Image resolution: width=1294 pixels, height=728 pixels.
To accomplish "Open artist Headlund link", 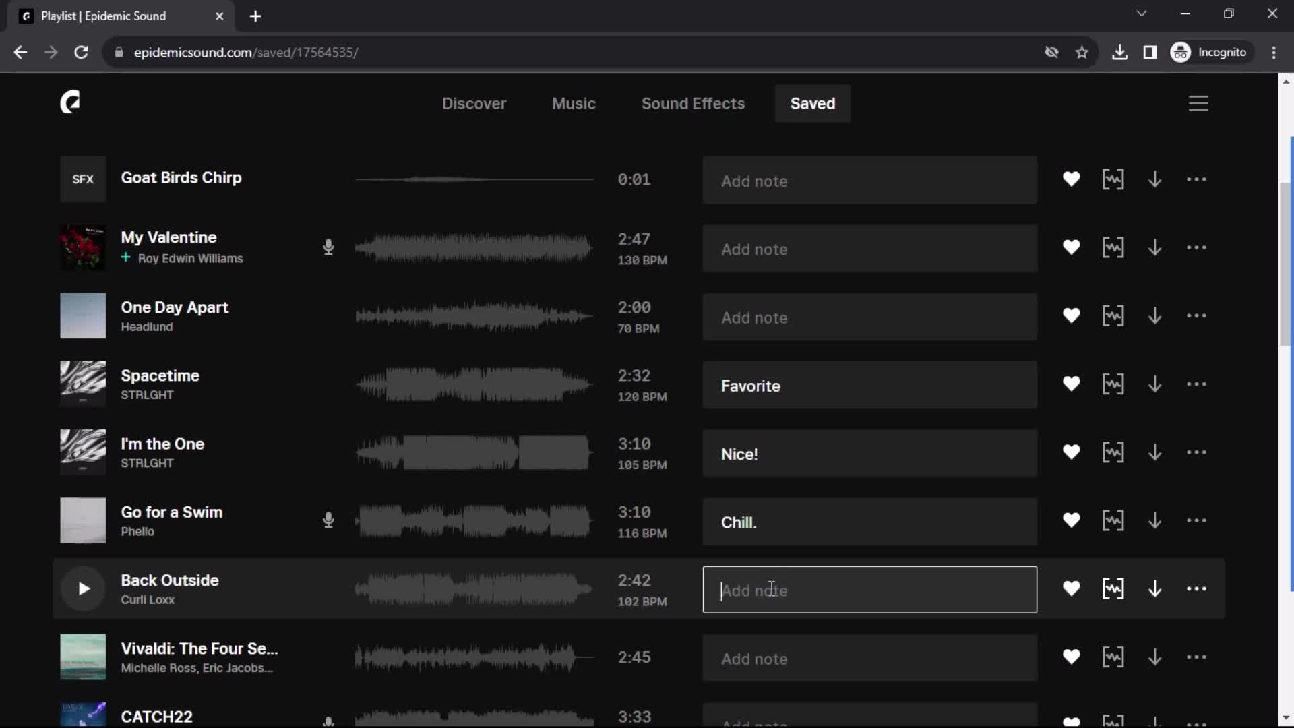I will tap(147, 327).
